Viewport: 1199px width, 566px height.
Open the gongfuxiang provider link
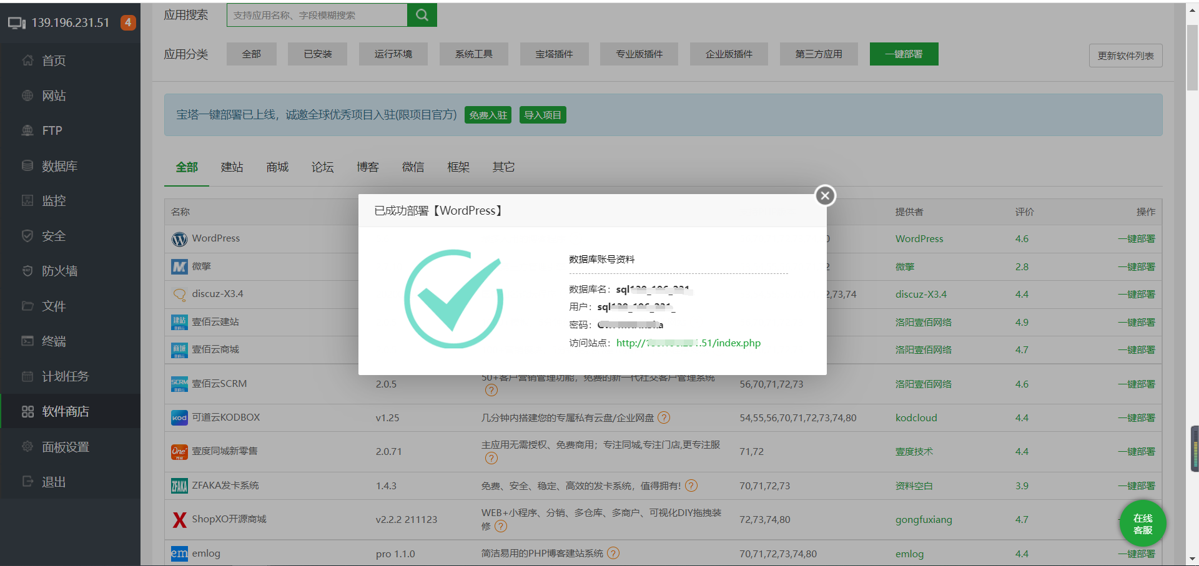[x=924, y=519]
